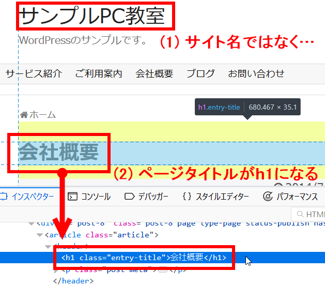Open the お問い合わせ navigation item

pos(256,73)
